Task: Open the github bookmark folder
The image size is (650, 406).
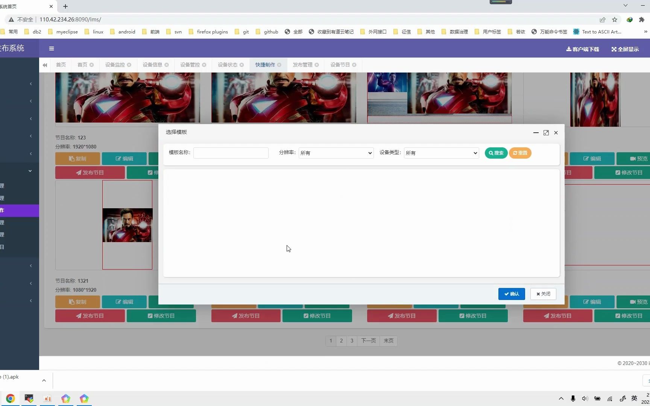Action: coord(267,32)
